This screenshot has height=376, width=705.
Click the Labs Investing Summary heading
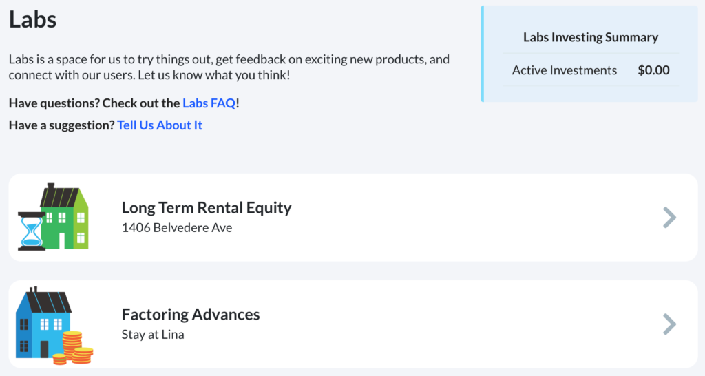pos(590,37)
